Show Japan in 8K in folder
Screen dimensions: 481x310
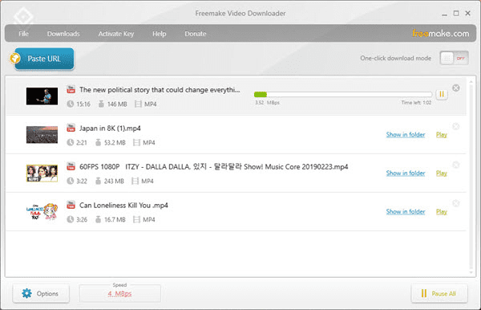(406, 135)
